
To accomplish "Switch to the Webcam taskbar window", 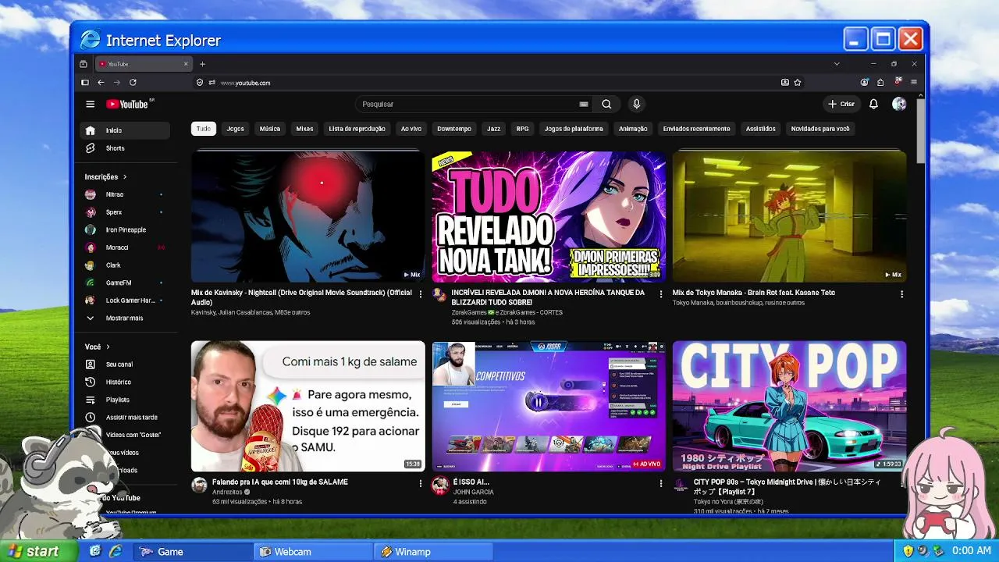I will tap(314, 552).
